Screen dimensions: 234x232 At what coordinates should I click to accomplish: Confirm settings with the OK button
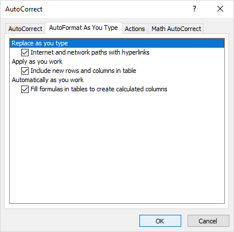tap(160, 221)
